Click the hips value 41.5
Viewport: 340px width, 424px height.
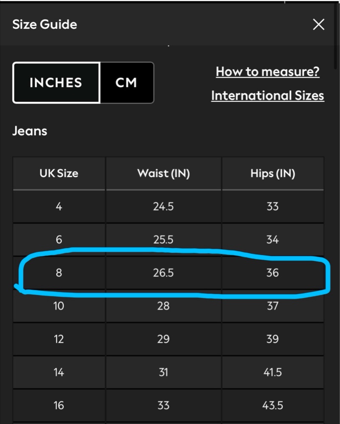pos(273,372)
